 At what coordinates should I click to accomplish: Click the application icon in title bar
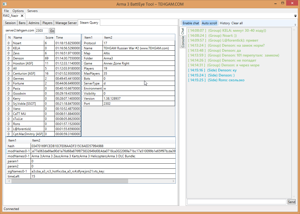(x=5, y=4)
